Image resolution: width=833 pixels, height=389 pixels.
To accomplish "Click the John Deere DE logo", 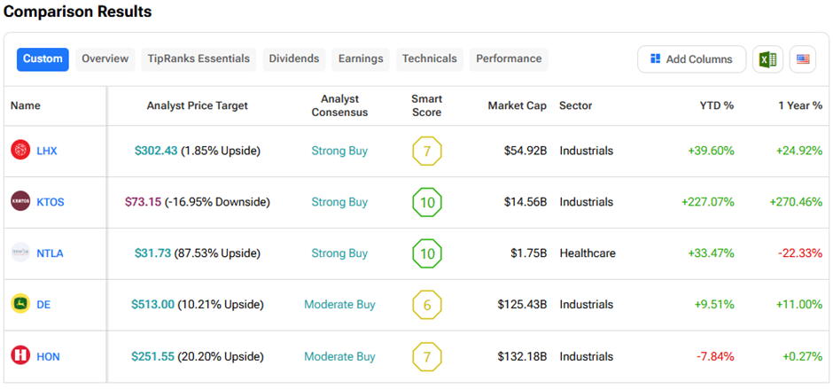I will pos(20,305).
